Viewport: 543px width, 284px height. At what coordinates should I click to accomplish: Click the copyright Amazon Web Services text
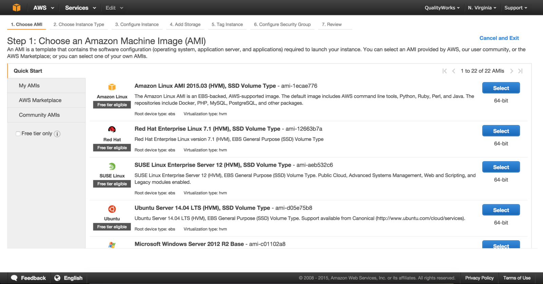pyautogui.click(x=377, y=278)
